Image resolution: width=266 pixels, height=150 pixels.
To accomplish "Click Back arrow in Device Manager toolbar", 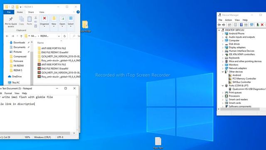I will coord(219,25).
